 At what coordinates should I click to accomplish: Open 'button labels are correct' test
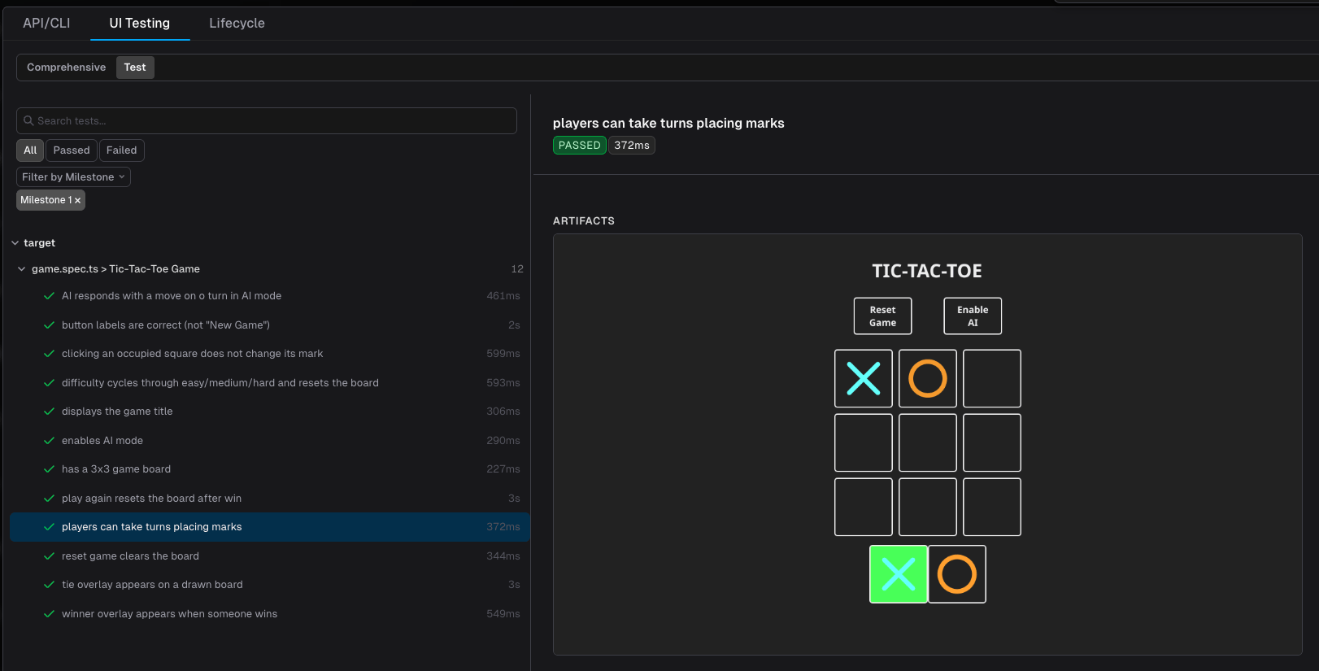pos(268,325)
